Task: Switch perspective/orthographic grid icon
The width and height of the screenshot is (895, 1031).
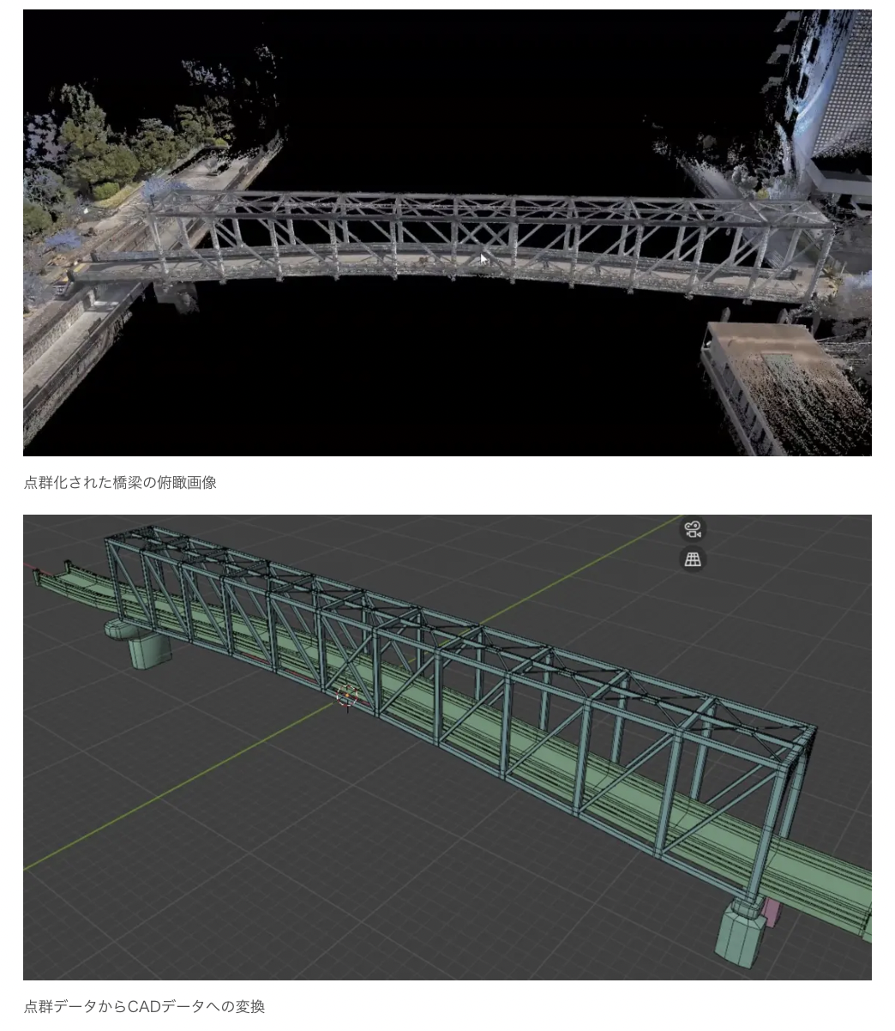Action: coord(693,560)
